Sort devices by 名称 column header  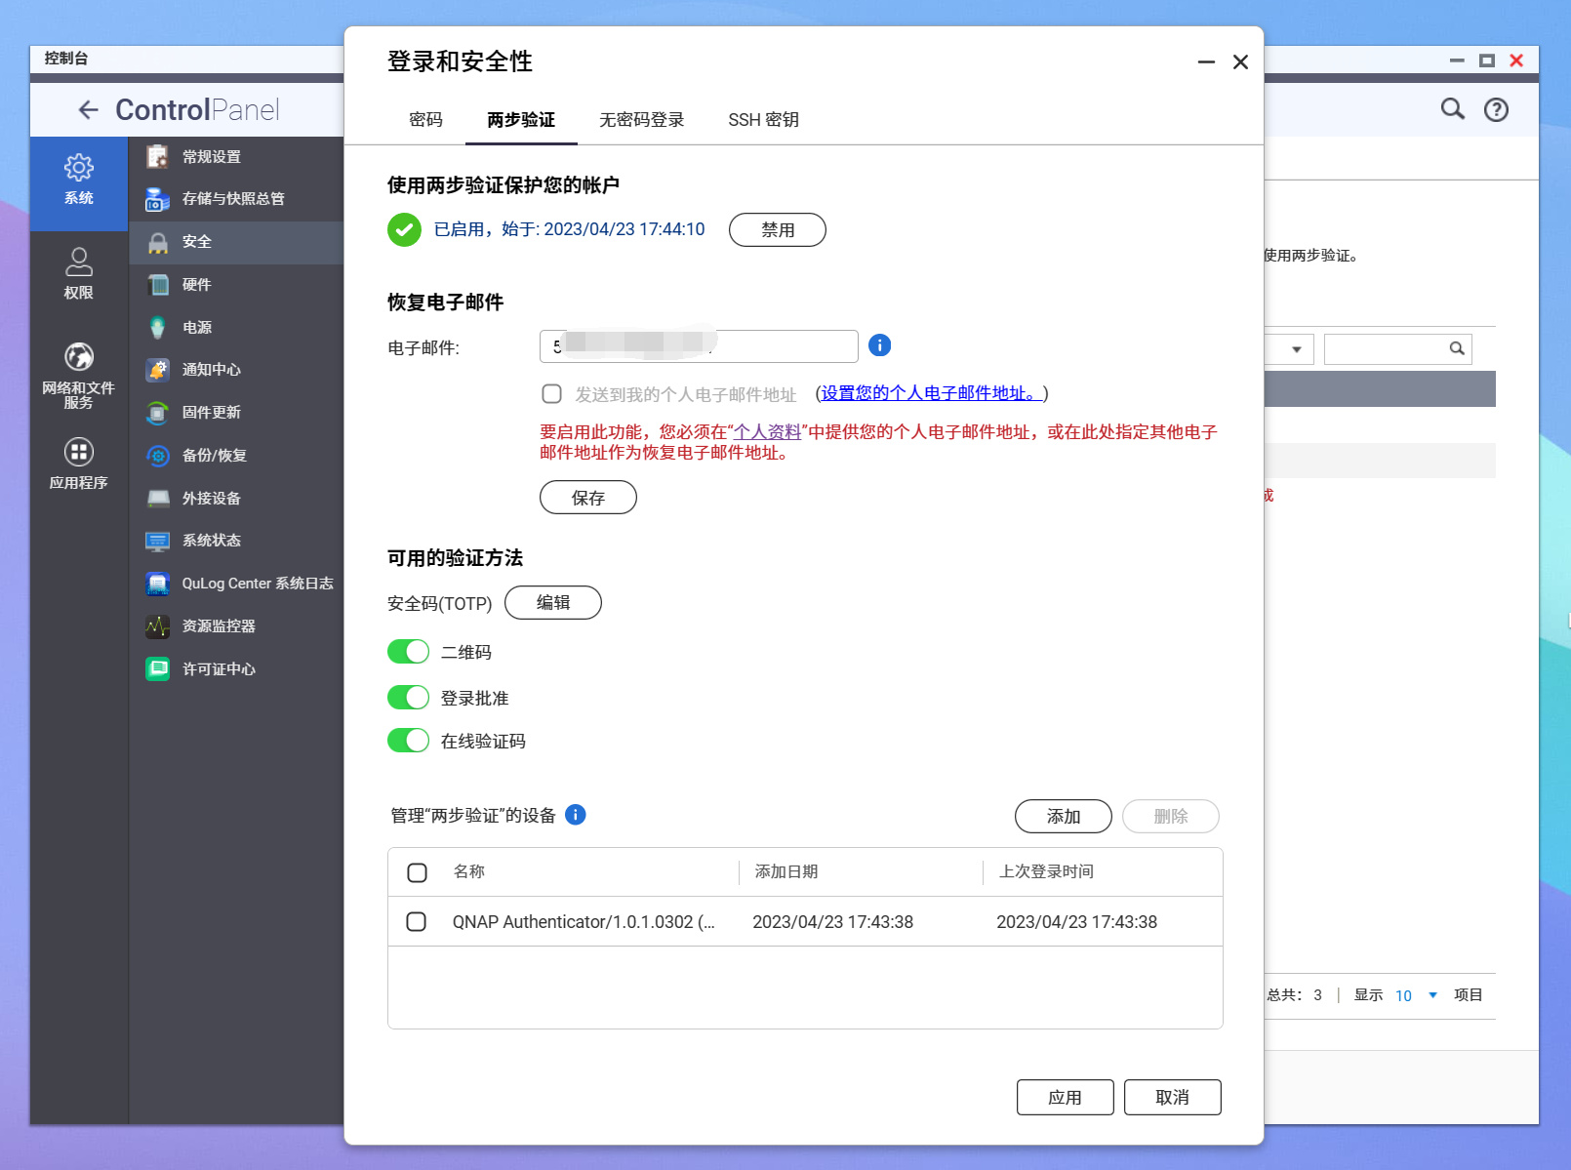click(x=469, y=871)
